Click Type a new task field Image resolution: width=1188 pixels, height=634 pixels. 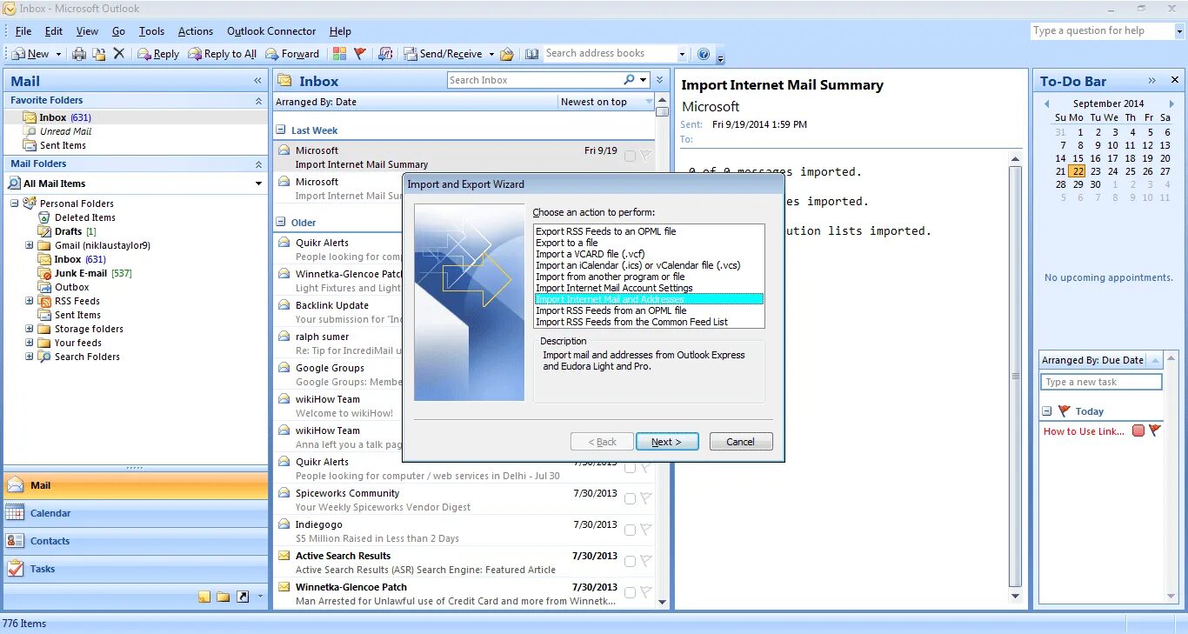[1101, 382]
